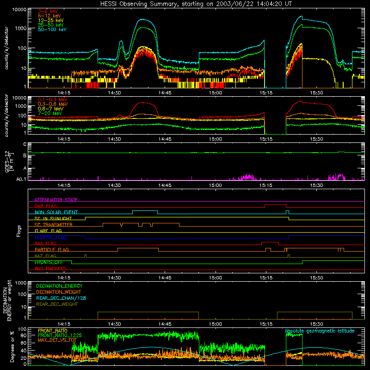Pick the red '0.1-0.3 MeV' legend label
The width and height of the screenshot is (370, 370).
tap(53, 99)
